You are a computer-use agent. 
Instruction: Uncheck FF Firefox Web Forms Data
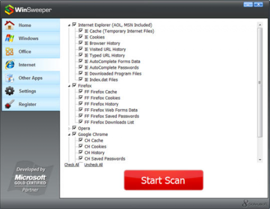[x=81, y=110]
